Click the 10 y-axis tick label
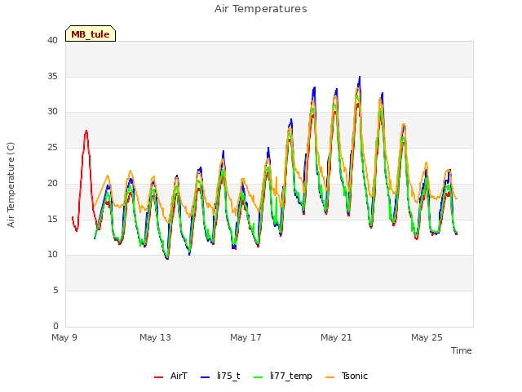This screenshot has width=522, height=392. pos(52,255)
